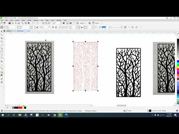Viewport: 179px width, 134px height.
Task: Select the Rectangle tool in the toolbox
Action: click(x=1, y=51)
